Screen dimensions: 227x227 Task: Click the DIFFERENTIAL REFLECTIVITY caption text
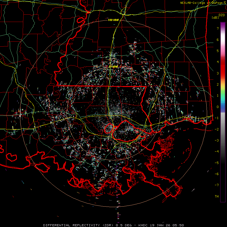(72, 225)
